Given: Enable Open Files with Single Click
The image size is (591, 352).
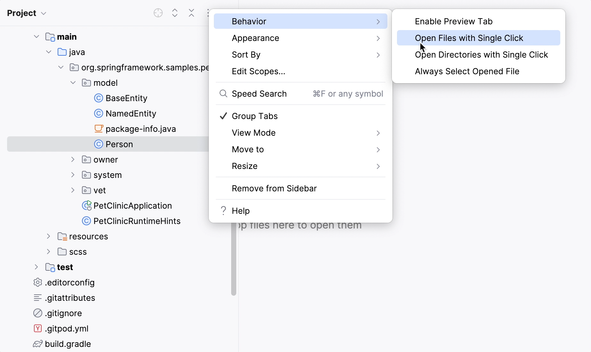Looking at the screenshot, I should coord(469,38).
